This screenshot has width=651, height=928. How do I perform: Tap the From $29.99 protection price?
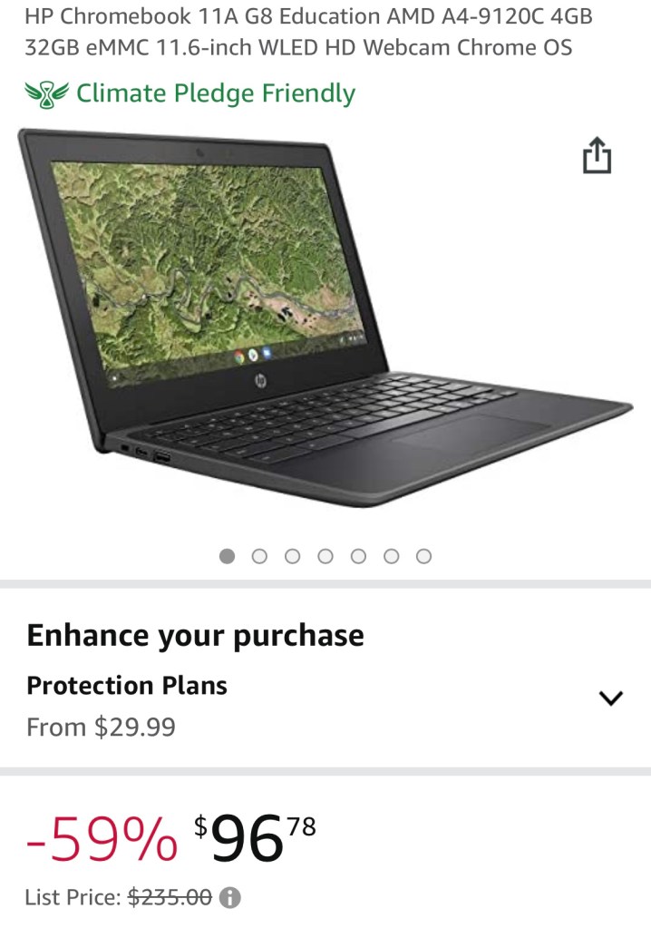[x=102, y=727]
